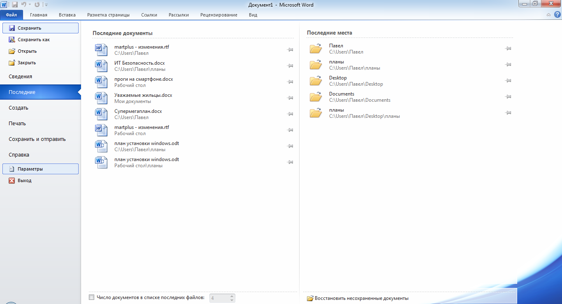This screenshot has width=562, height=304.
Task: Pin ИТ Безопасность.docx to the list
Action: point(290,66)
